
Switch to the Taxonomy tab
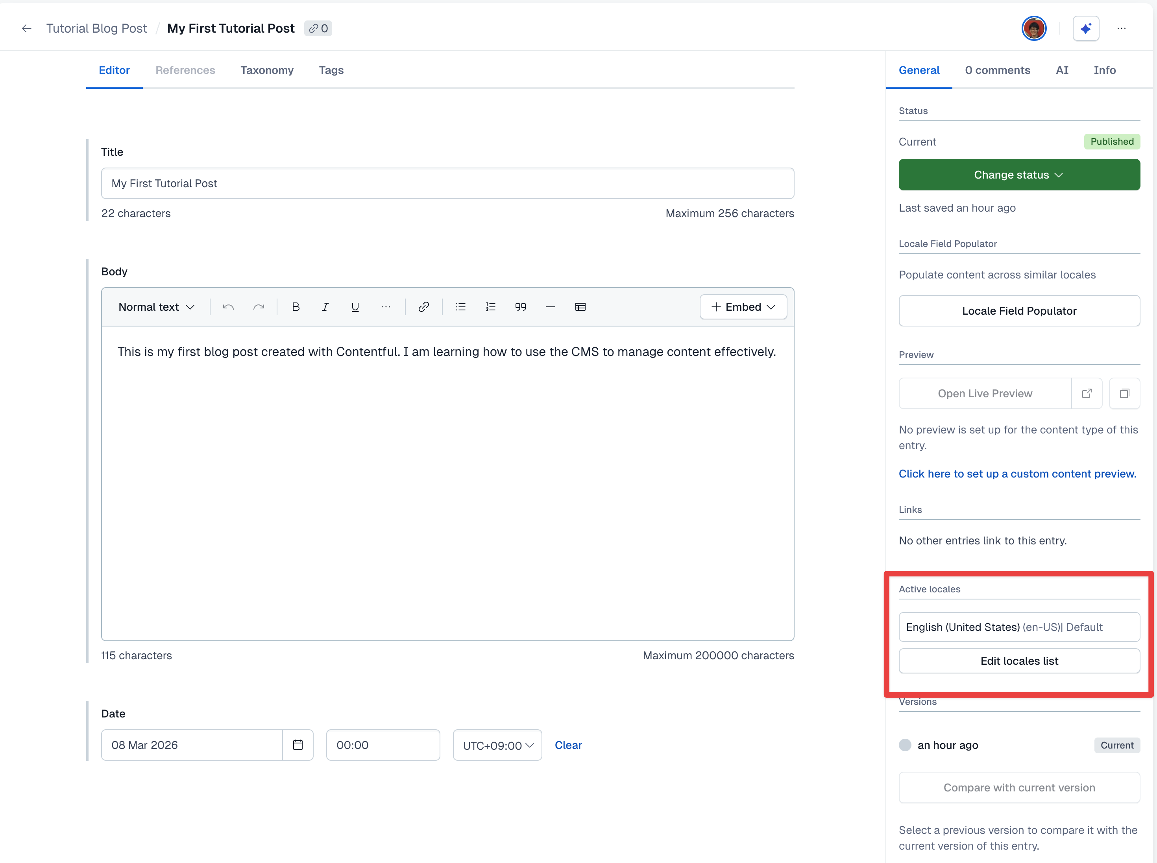[x=266, y=70]
